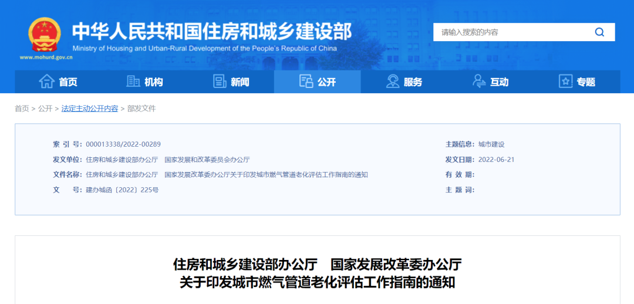Click the subject value 城市建设
The height and width of the screenshot is (304, 634).
point(491,144)
